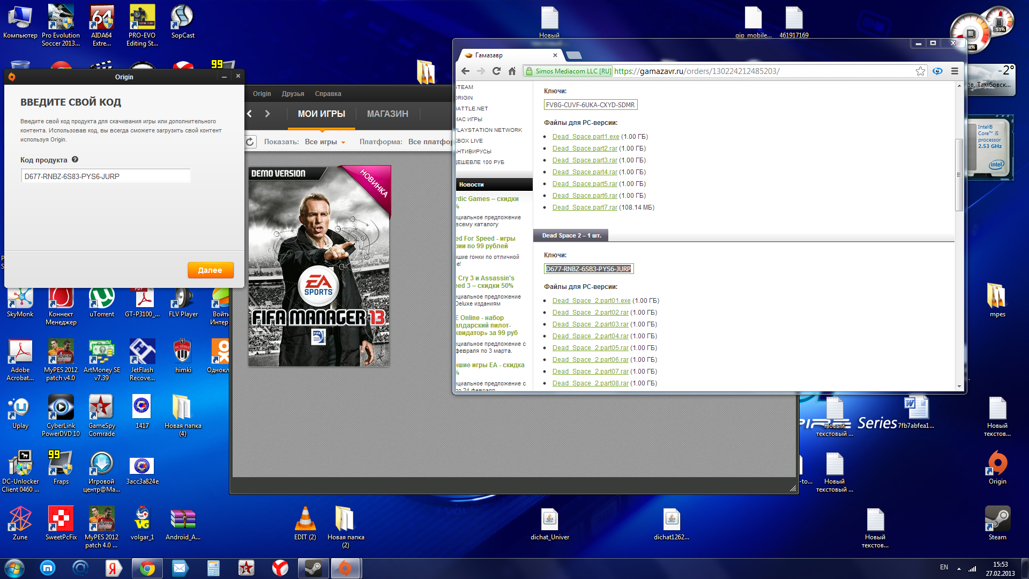Click Chrome forward navigation arrow
The width and height of the screenshot is (1029, 579).
(481, 71)
